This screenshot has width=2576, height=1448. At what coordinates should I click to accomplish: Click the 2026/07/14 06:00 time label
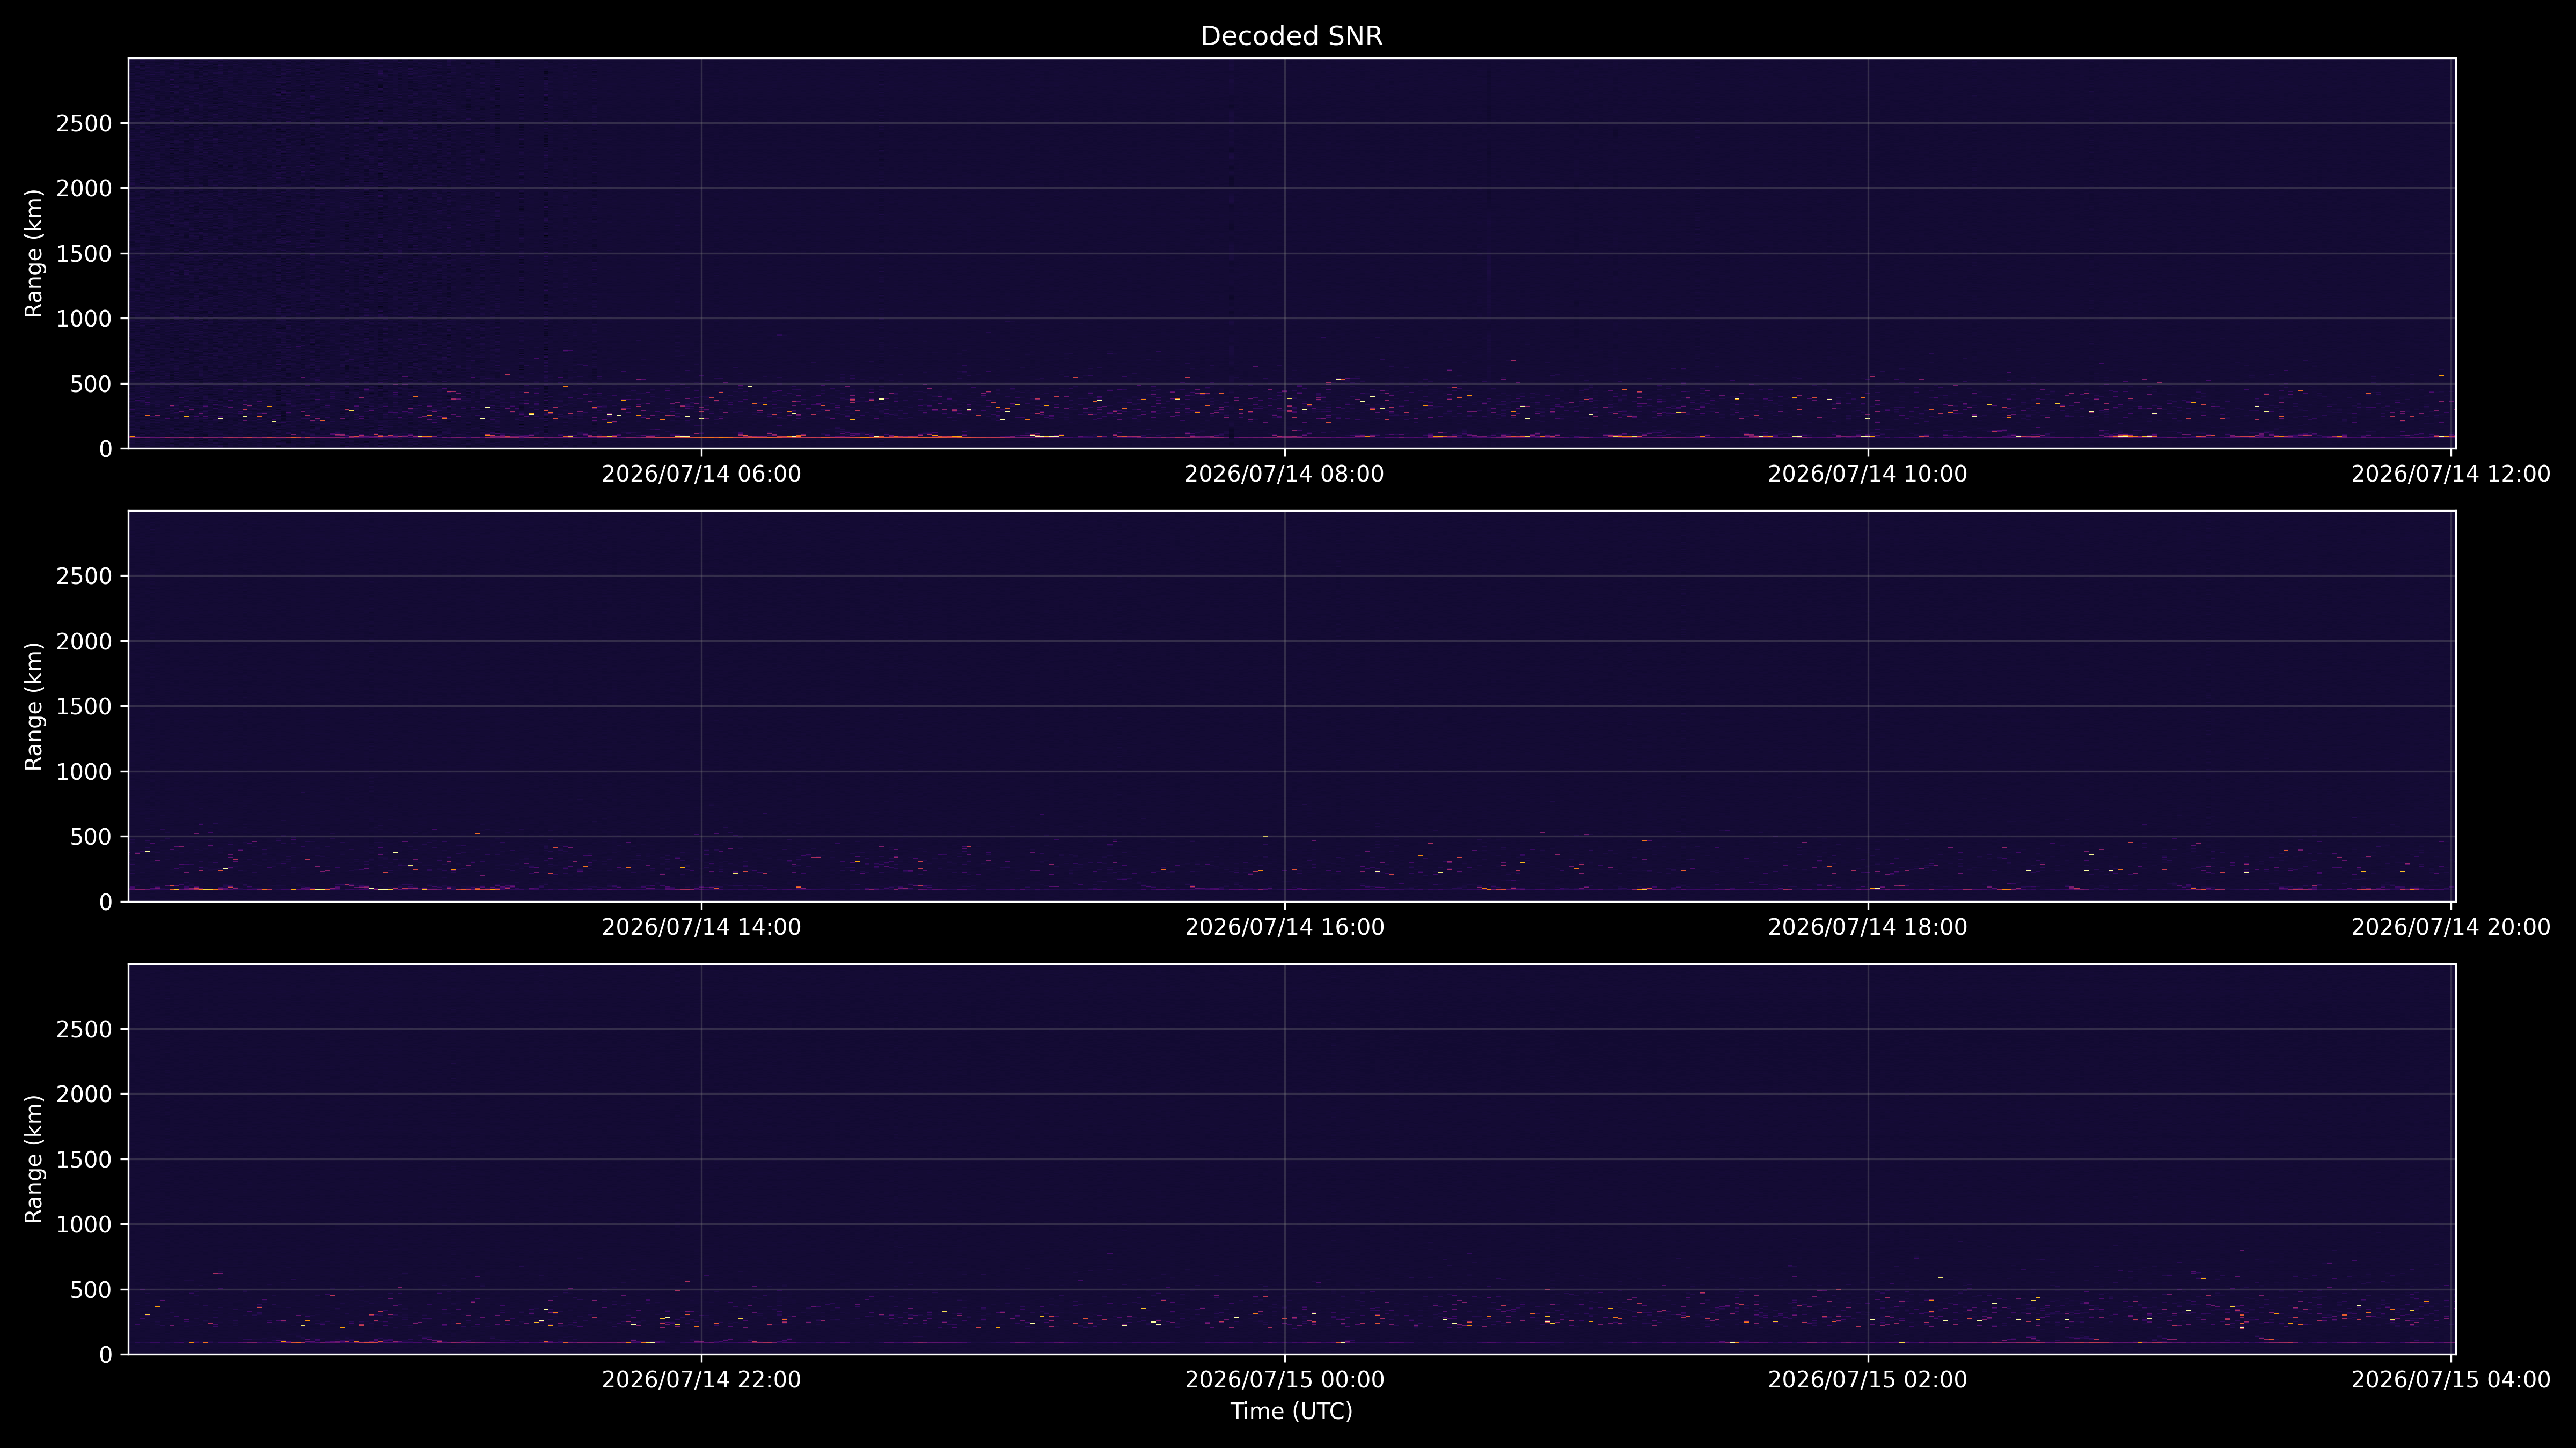point(701,475)
